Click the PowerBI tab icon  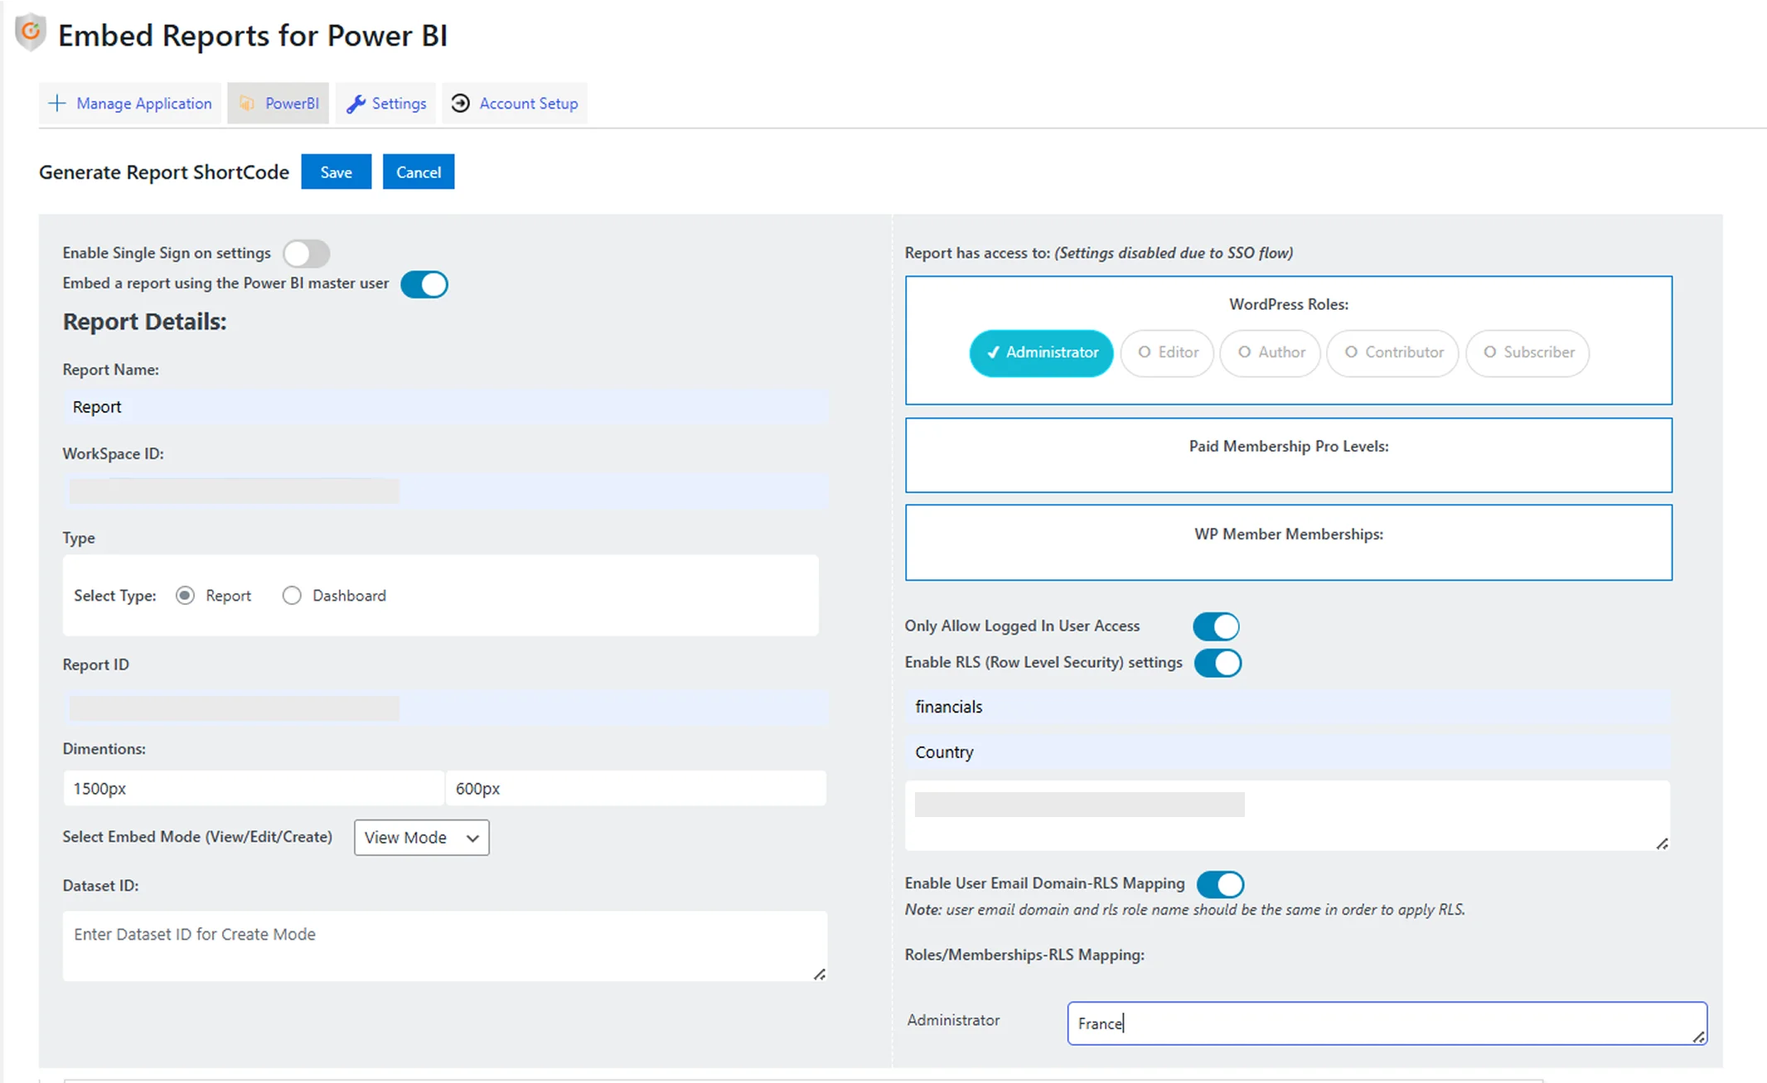pos(247,103)
